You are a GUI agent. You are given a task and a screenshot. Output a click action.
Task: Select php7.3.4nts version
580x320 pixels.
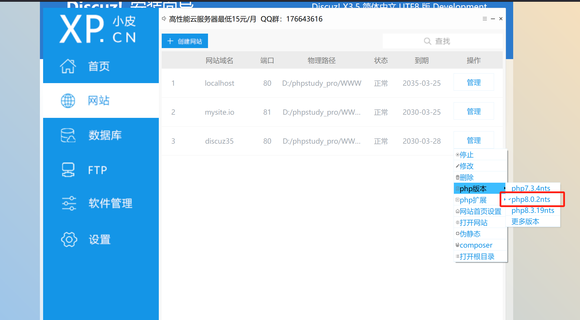click(533, 188)
